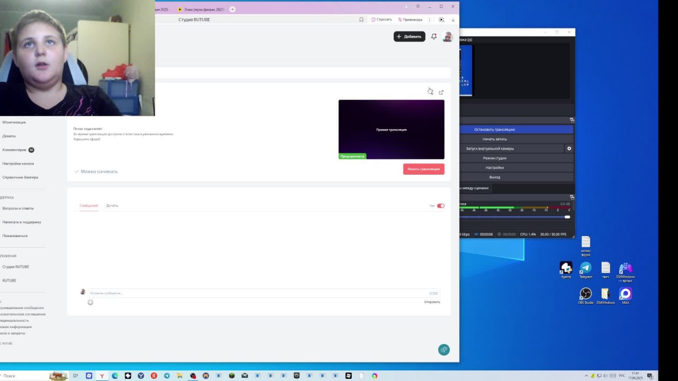Open Монетизация in the RUTUBE sidebar

point(14,122)
